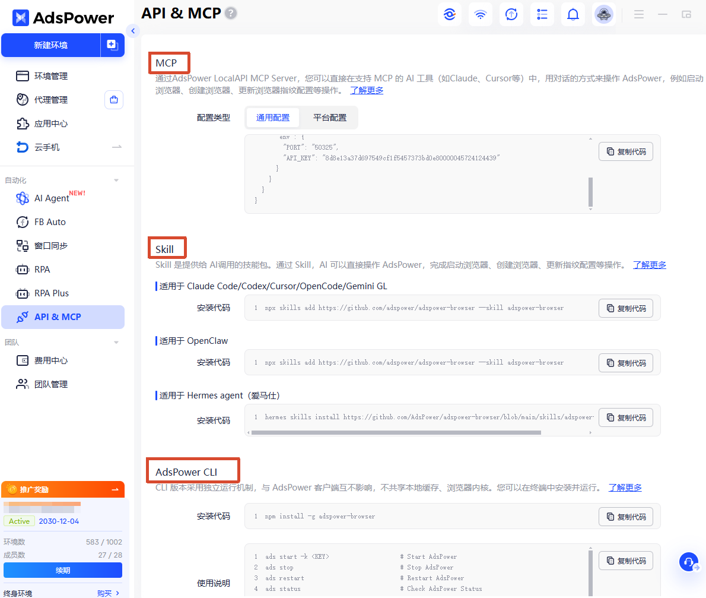Open the task list icon in top bar
The image size is (706, 598).
[542, 14]
